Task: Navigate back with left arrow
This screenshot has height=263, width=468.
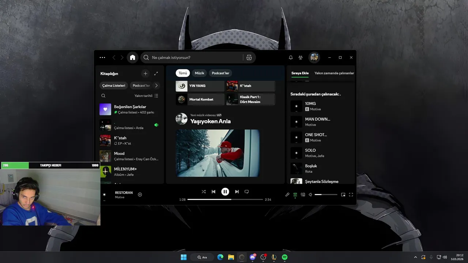Action: [x=114, y=57]
